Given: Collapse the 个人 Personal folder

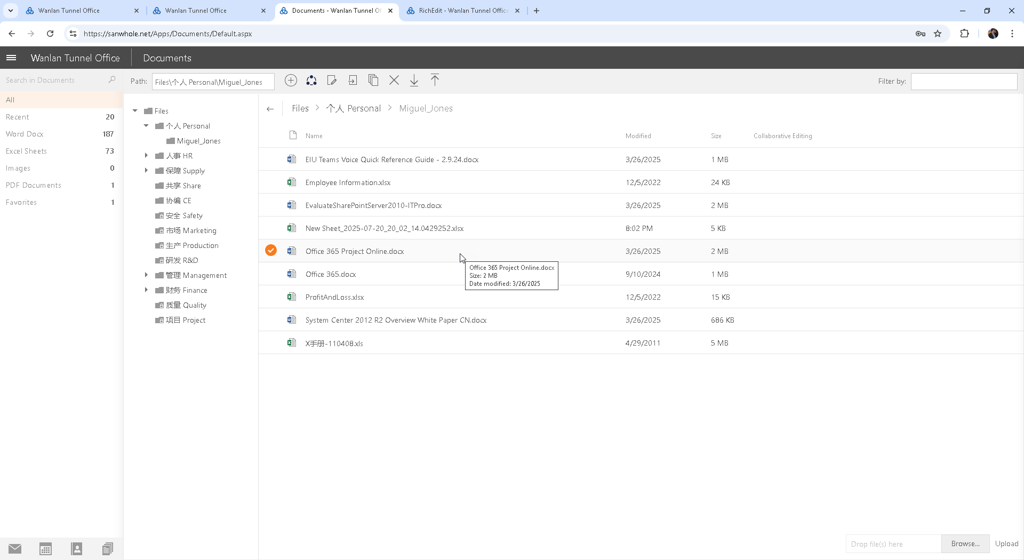Looking at the screenshot, I should pyautogui.click(x=146, y=126).
